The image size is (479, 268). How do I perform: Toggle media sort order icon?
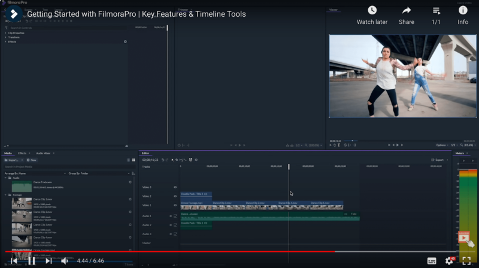pyautogui.click(x=133, y=173)
